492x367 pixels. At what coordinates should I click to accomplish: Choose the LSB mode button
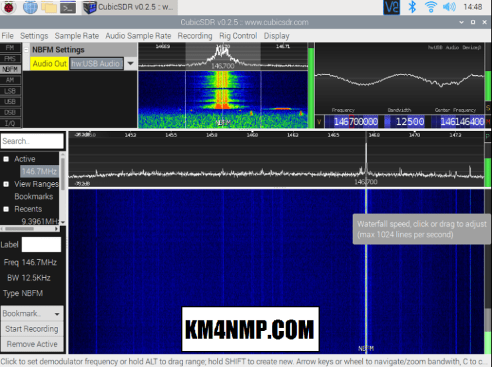point(10,90)
